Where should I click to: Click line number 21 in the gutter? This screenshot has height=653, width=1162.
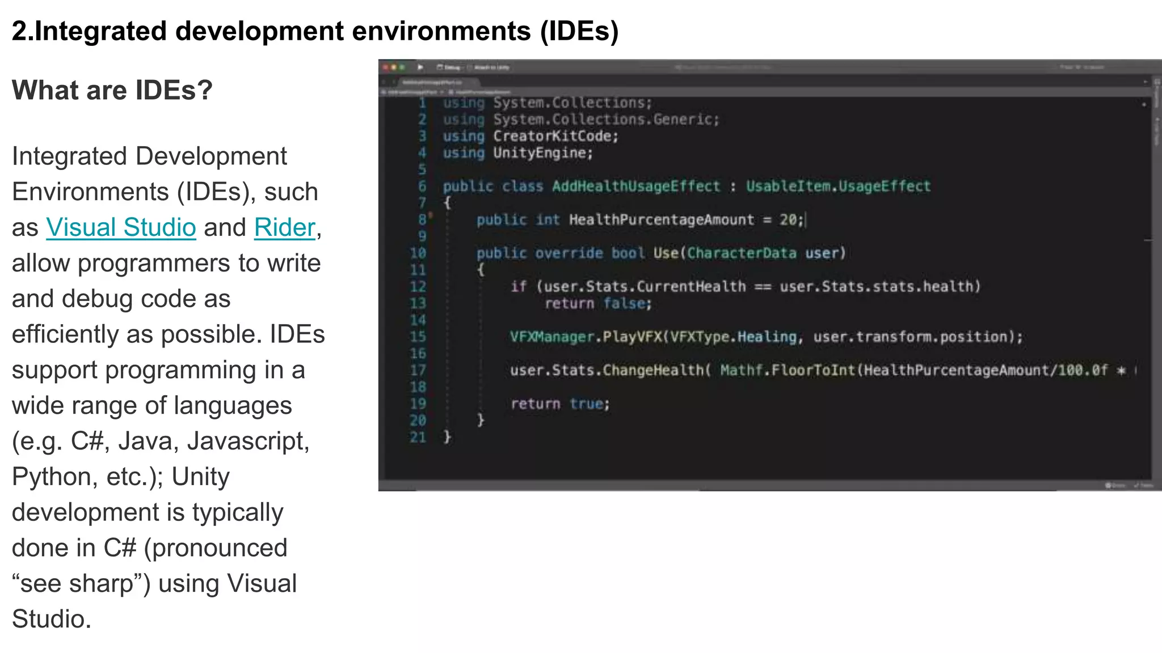(418, 437)
